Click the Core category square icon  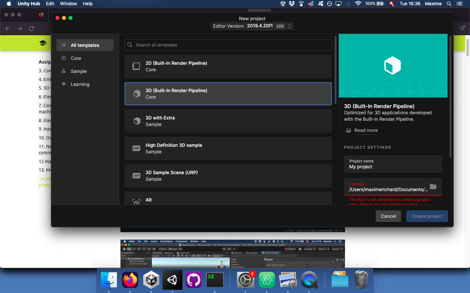pyautogui.click(x=64, y=58)
